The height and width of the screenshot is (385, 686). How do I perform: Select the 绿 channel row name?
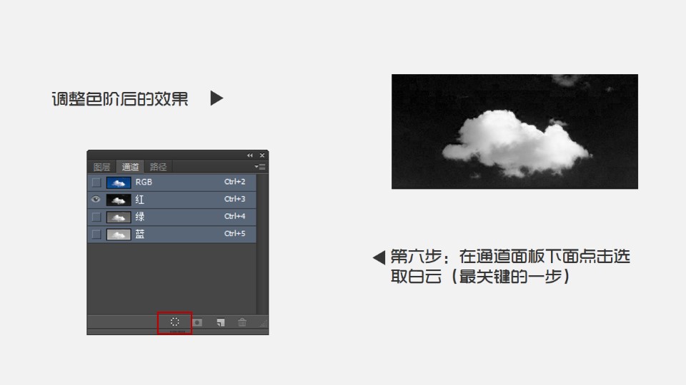[x=140, y=217]
